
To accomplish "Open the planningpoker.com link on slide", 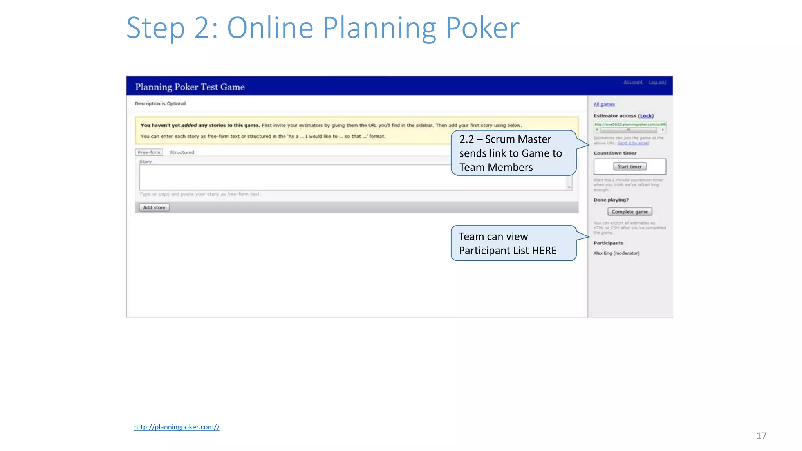I will pyautogui.click(x=177, y=427).
